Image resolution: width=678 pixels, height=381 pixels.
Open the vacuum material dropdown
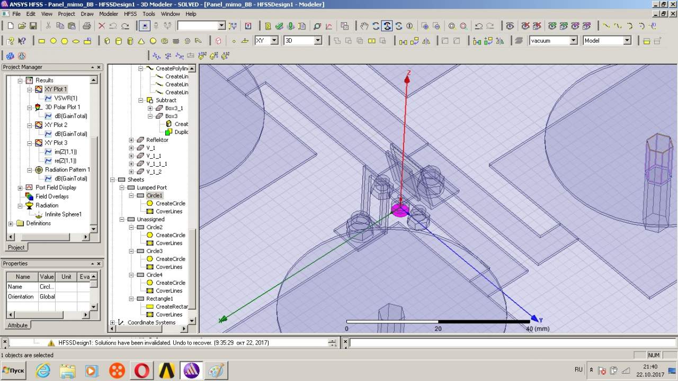point(573,41)
